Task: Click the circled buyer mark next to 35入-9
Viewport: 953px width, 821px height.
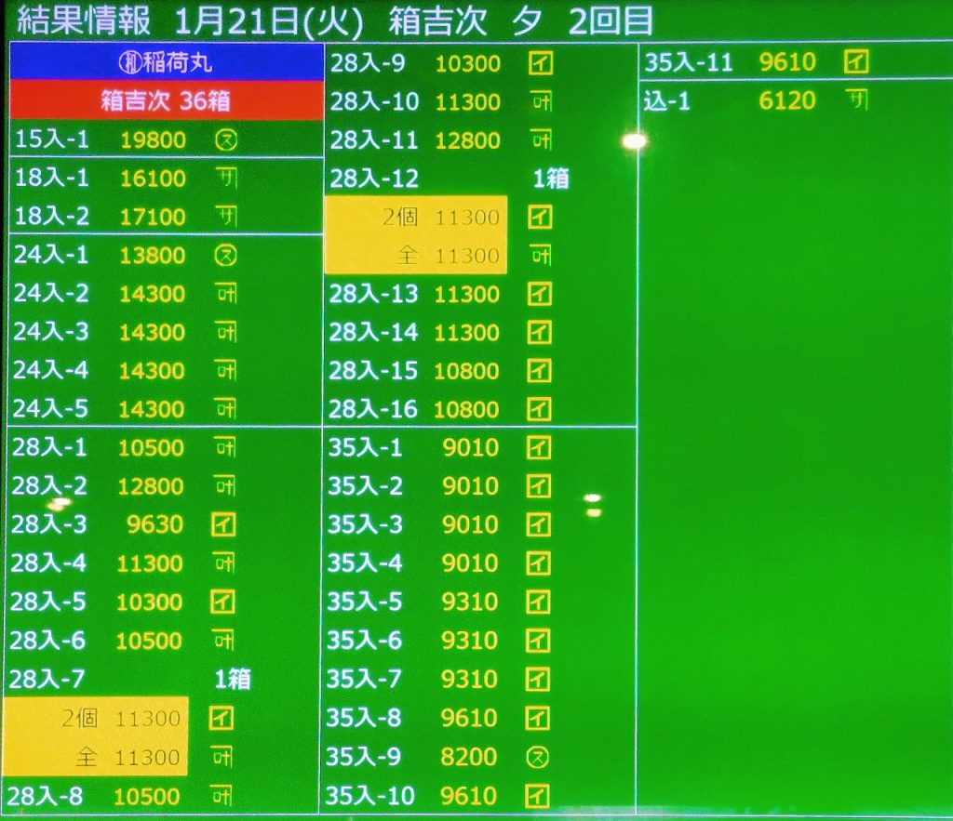Action: 538,758
